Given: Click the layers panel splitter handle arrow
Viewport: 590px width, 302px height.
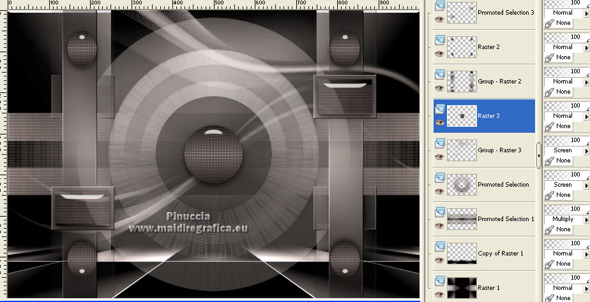Looking at the screenshot, I should pos(539,155).
